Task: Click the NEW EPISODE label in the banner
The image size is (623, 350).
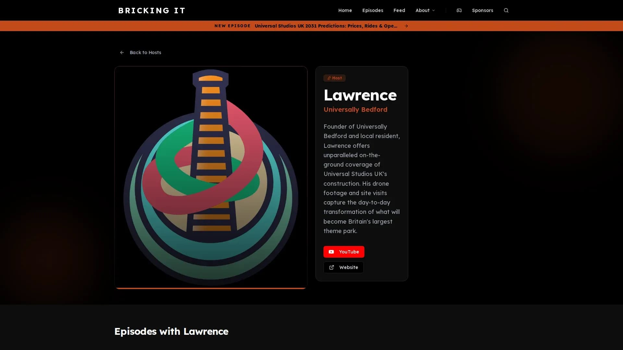Action: 232,26
